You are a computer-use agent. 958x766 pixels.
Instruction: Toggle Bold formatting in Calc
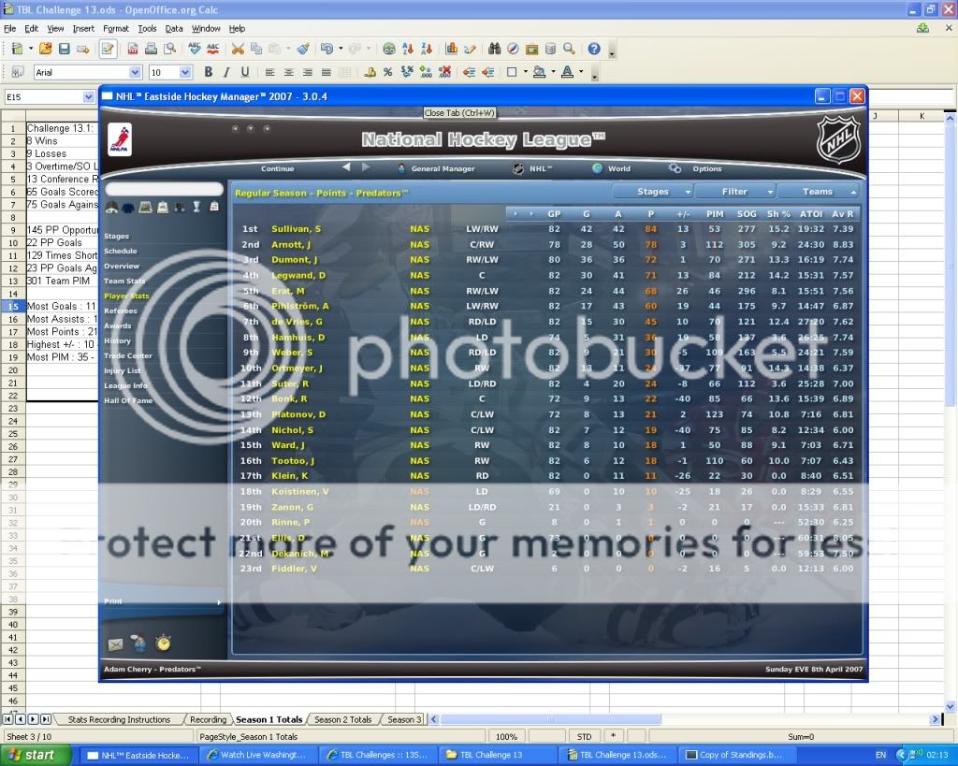click(209, 72)
